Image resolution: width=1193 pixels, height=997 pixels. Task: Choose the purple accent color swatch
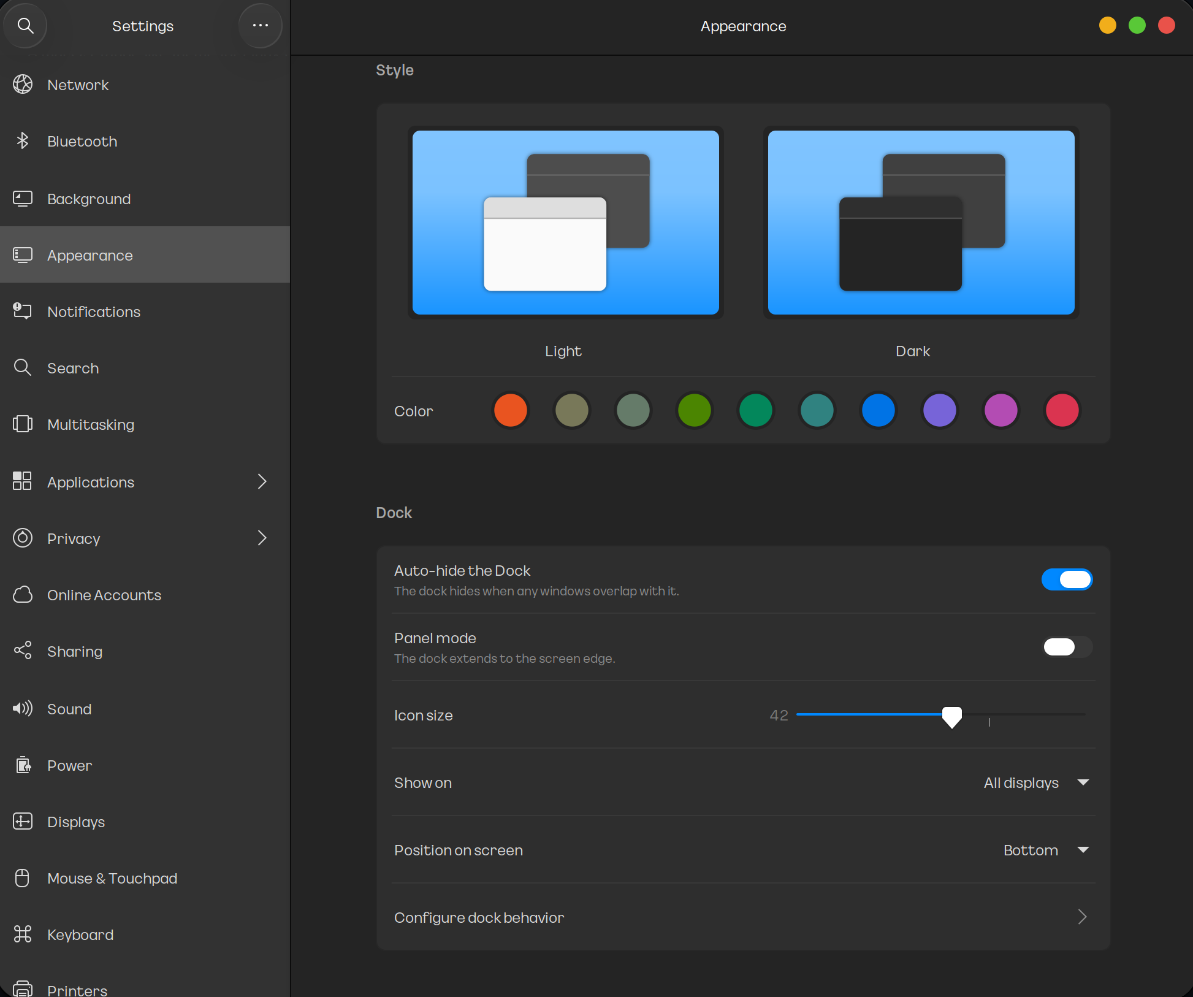(939, 410)
